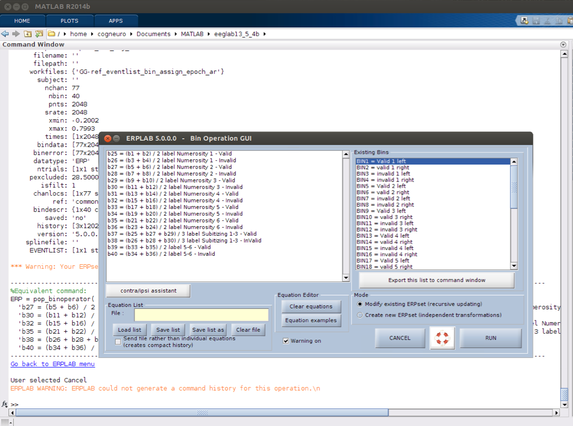Click the paste clipboard icon in toolbar
573x426 pixels.
[570, 21]
